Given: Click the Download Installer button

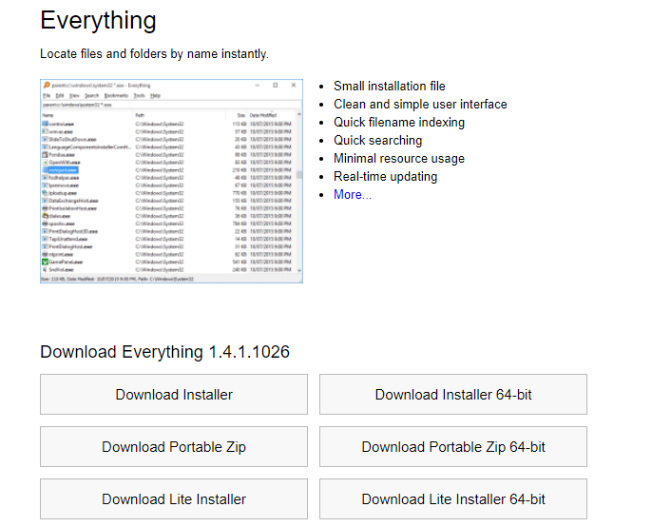Looking at the screenshot, I should tap(174, 394).
